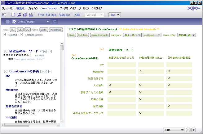Screen dimensions: 203x134
Task: Click 意思決定を納得させる column header
Action: point(121,58)
